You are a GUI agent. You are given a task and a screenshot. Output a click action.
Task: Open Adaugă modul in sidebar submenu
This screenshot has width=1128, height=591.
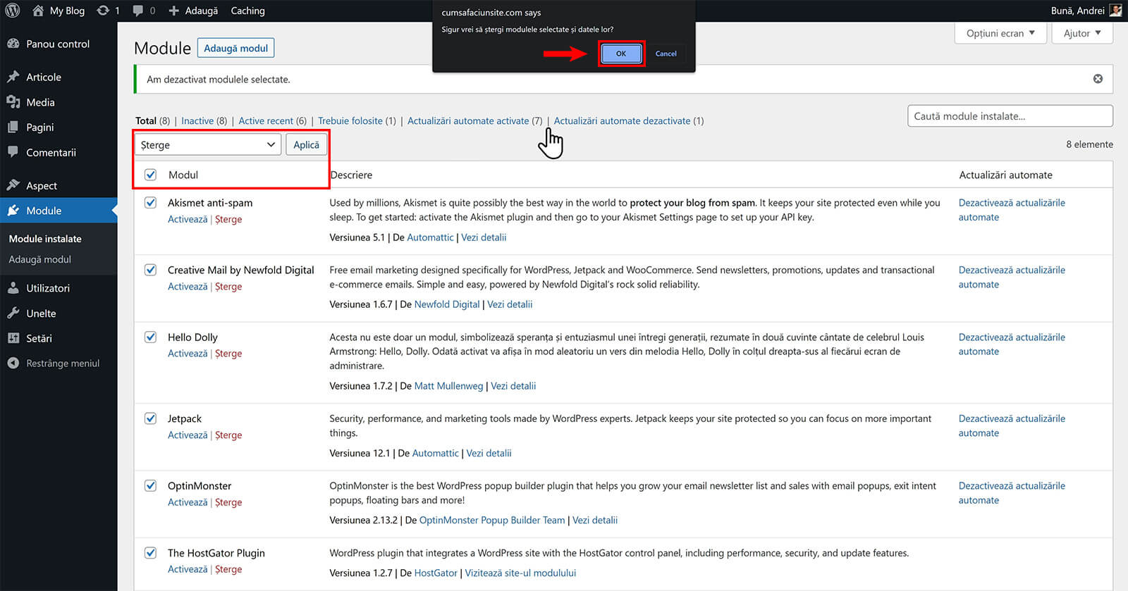click(x=39, y=259)
